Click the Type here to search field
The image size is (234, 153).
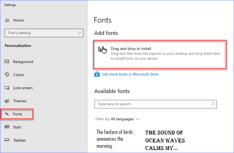coord(156,104)
